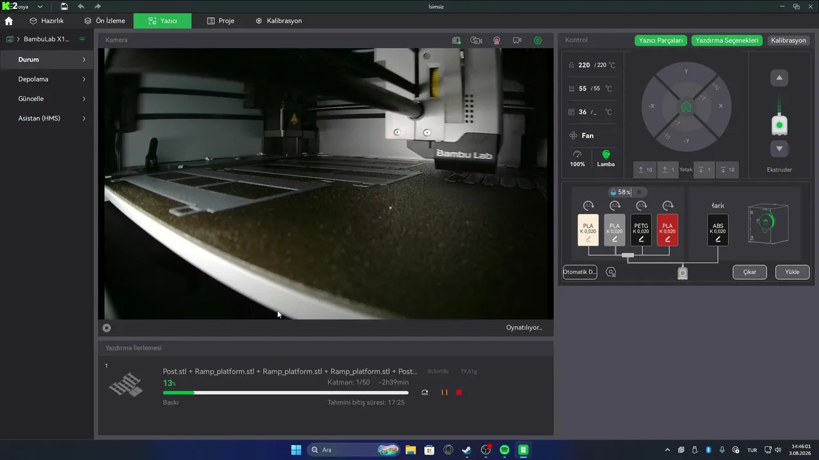Screen dimensions: 819x460
Task: Click AMS slot A3 refresh icon
Action: 641,206
